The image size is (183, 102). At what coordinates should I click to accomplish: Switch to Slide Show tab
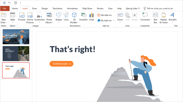click(x=87, y=9)
